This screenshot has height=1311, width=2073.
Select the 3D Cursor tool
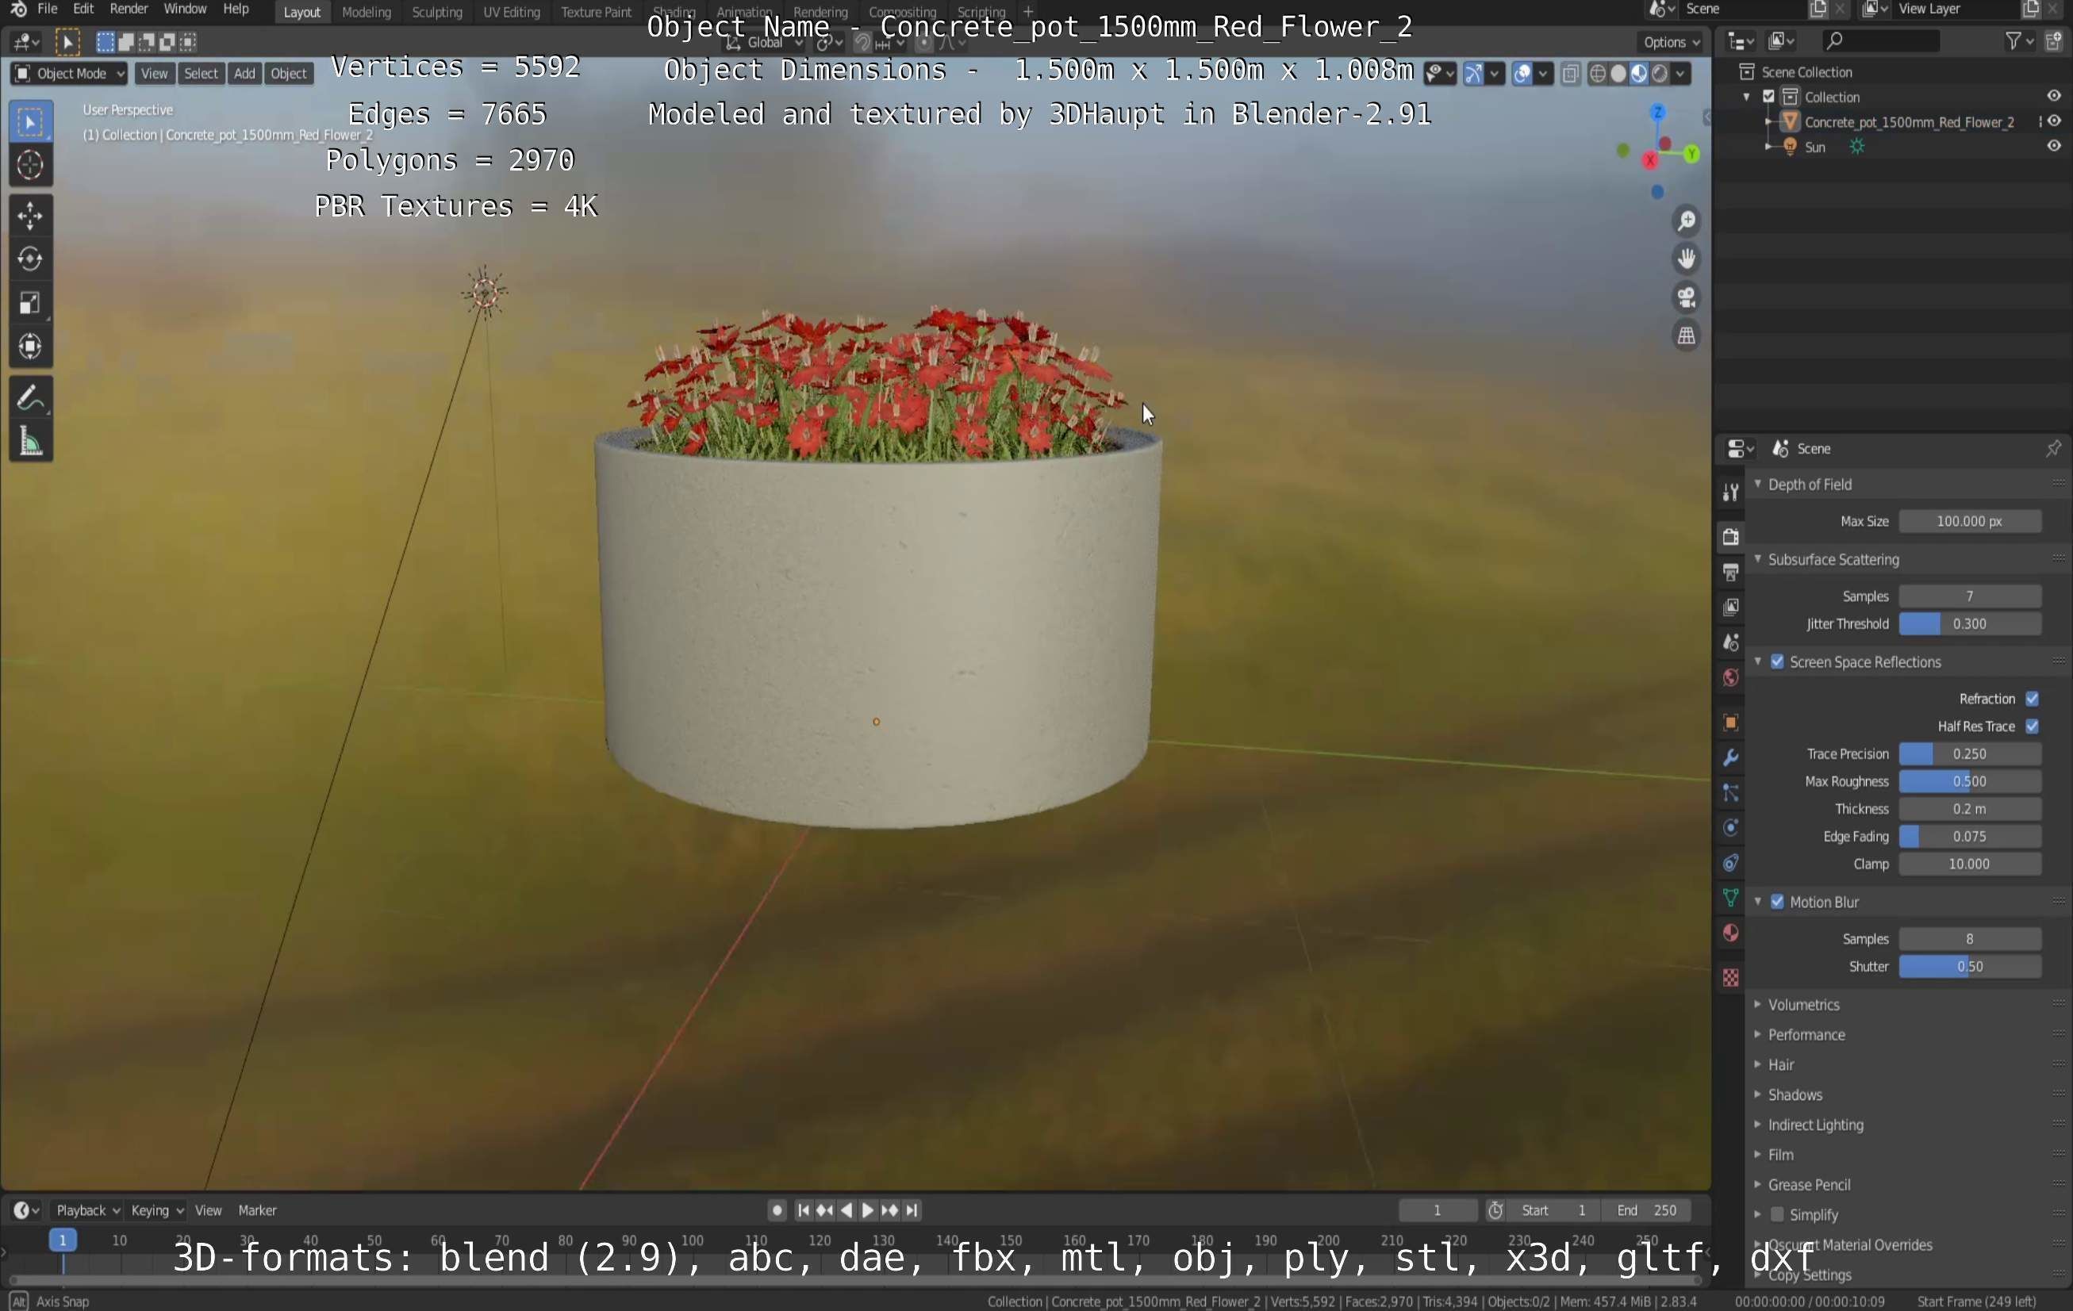tap(30, 165)
